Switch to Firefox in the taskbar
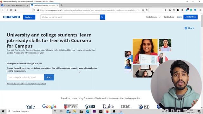Screen dimensions: 203x114 [x=107, y=111]
